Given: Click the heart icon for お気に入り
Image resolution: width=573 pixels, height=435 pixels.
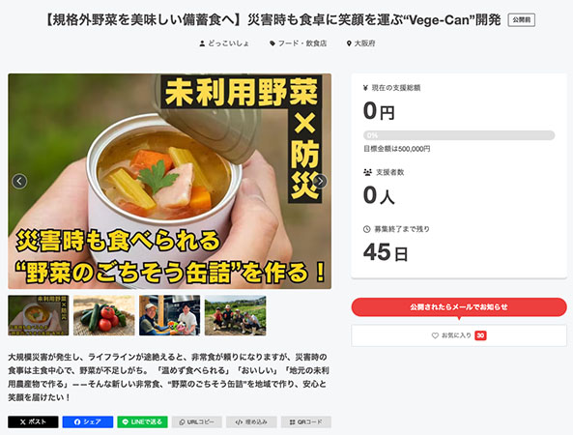Looking at the screenshot, I should pyautogui.click(x=435, y=335).
